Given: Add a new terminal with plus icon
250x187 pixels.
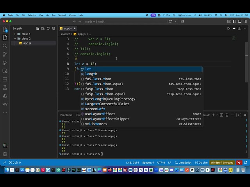Looking at the screenshot, I should click(x=213, y=115).
